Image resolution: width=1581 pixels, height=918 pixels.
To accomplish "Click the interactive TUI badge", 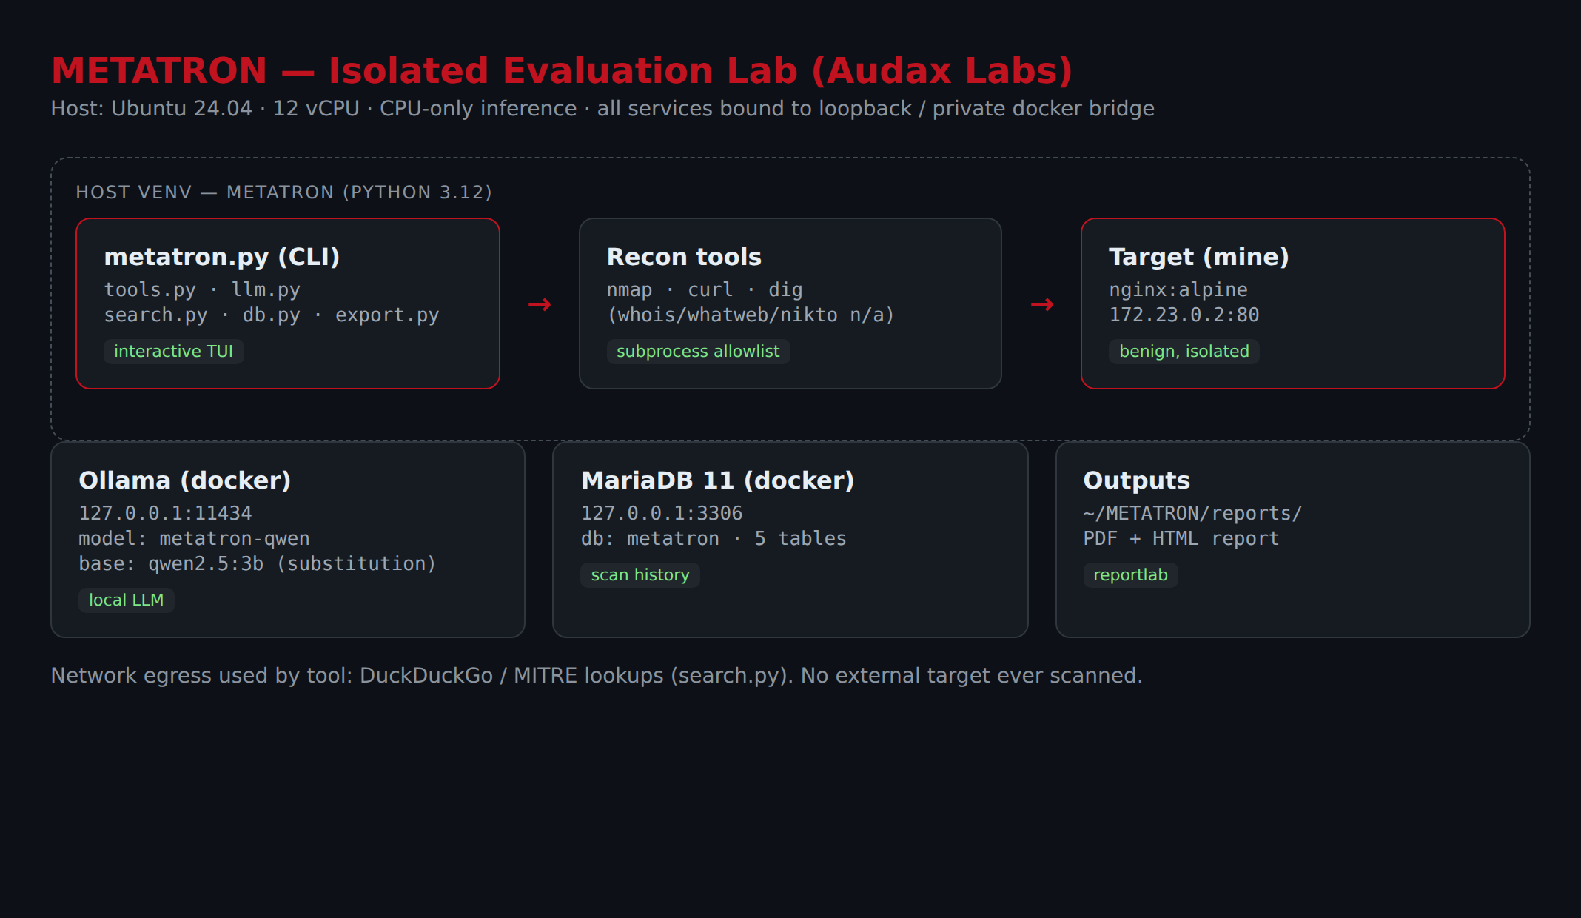I will pyautogui.click(x=174, y=352).
